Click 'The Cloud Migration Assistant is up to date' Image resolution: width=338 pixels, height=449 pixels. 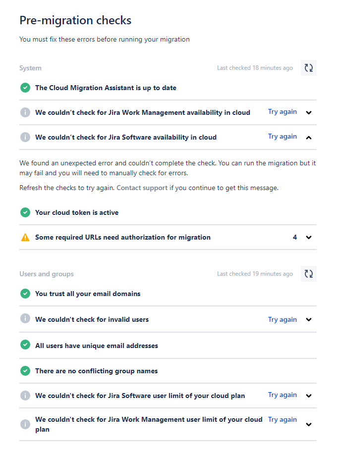point(106,88)
